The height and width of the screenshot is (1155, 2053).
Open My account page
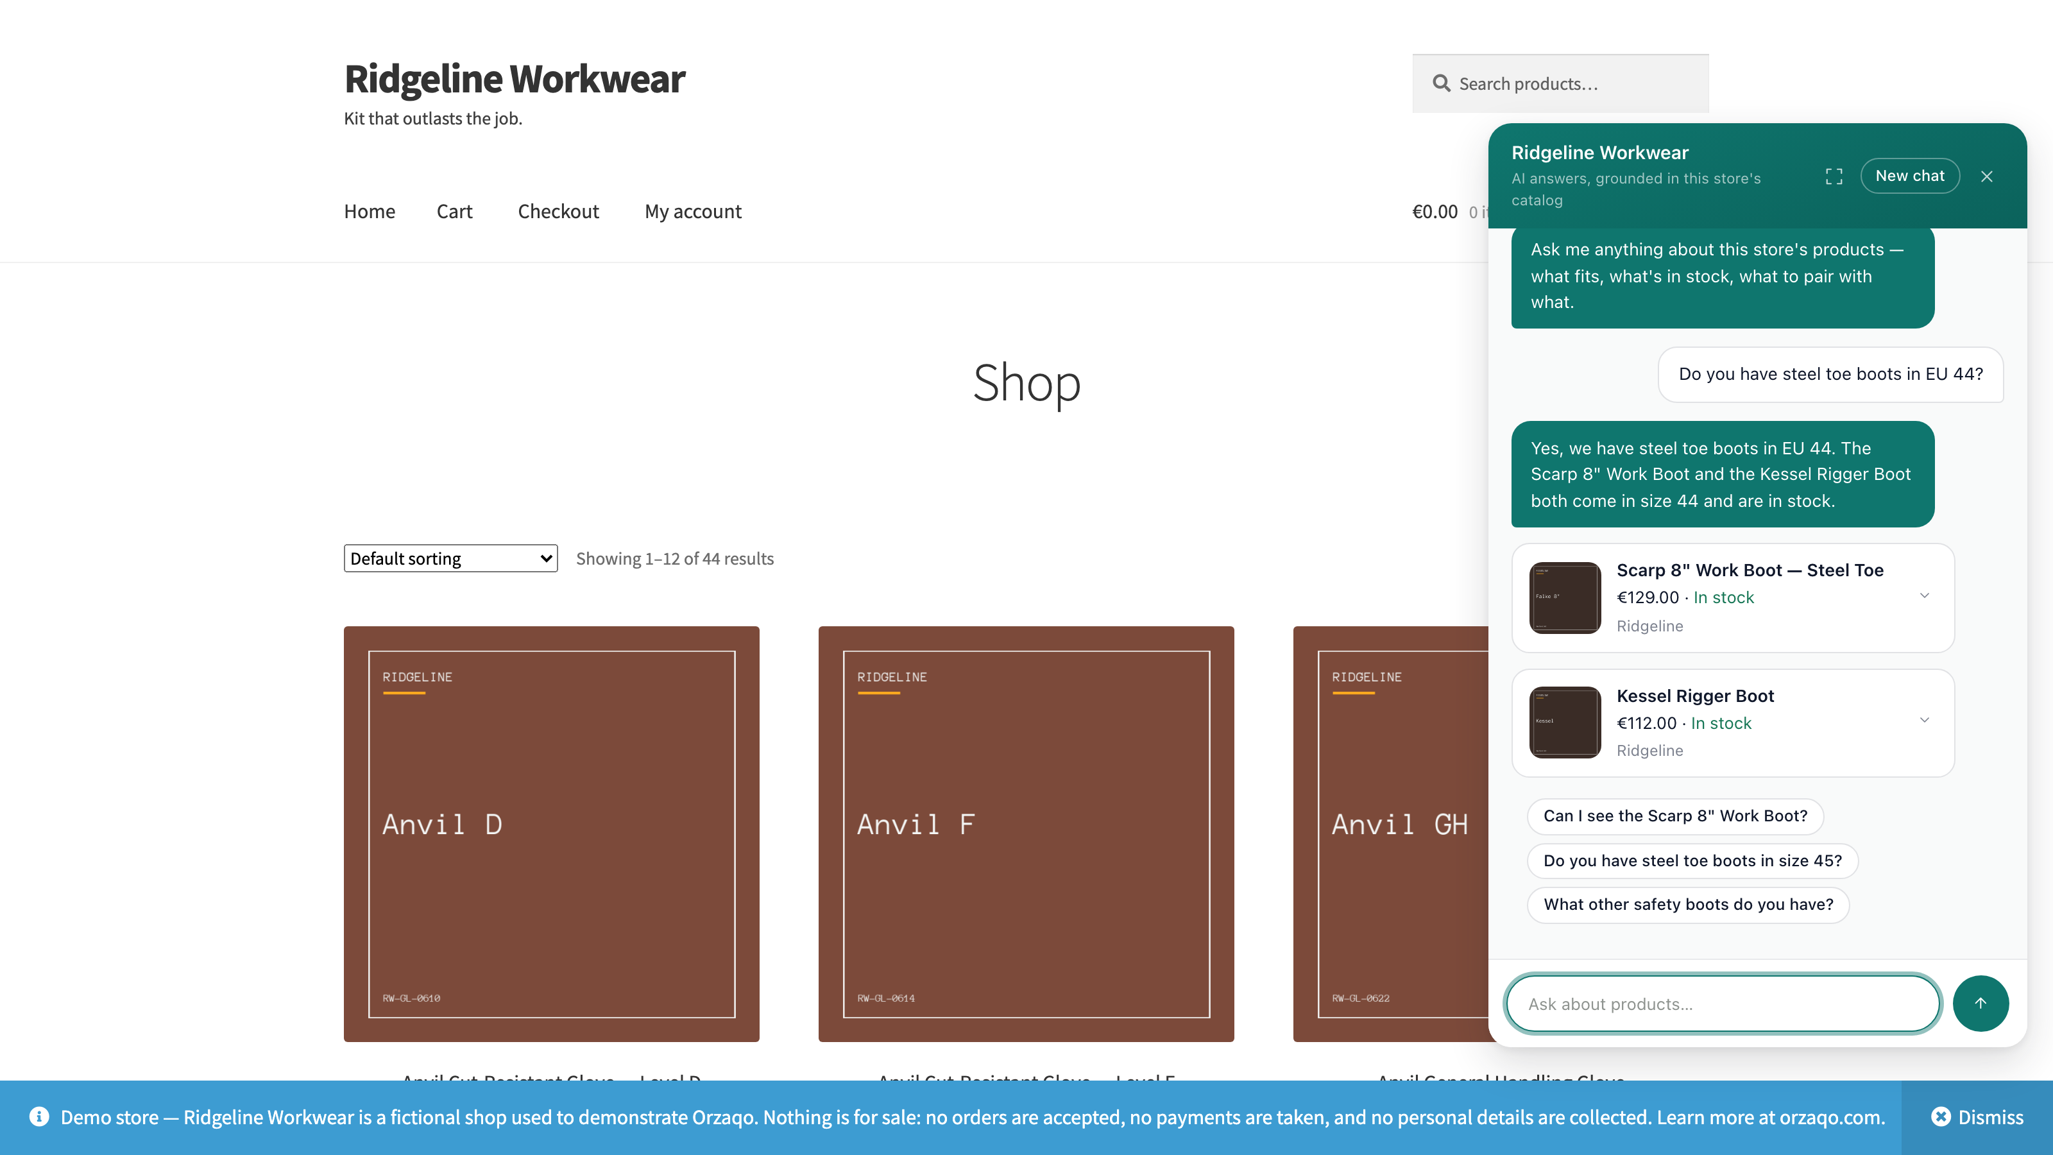tap(693, 211)
